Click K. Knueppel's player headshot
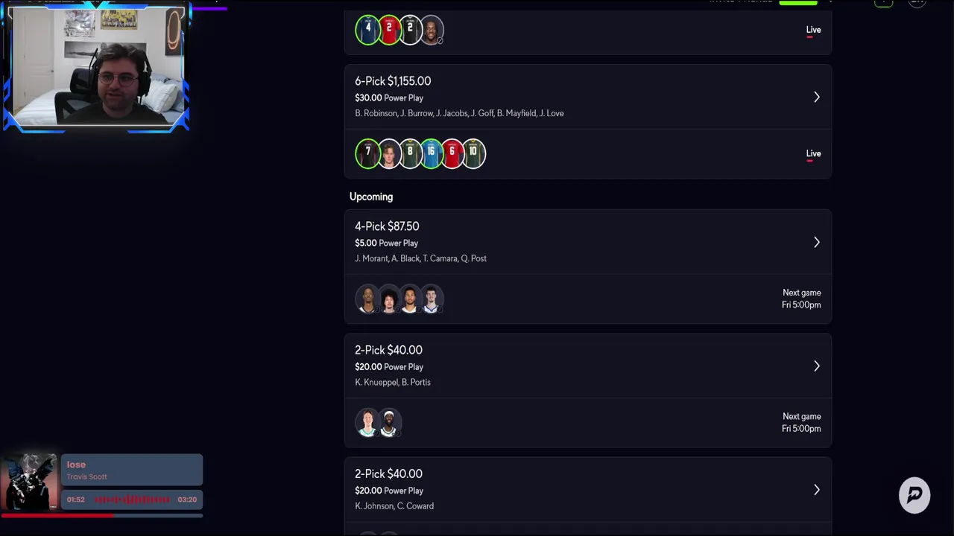Image resolution: width=954 pixels, height=536 pixels. (x=367, y=423)
